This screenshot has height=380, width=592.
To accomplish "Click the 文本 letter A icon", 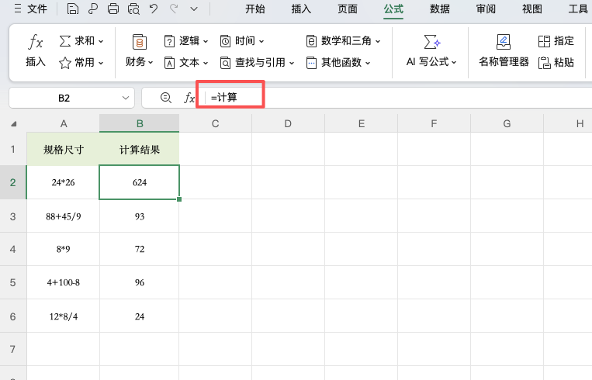I will pos(169,63).
